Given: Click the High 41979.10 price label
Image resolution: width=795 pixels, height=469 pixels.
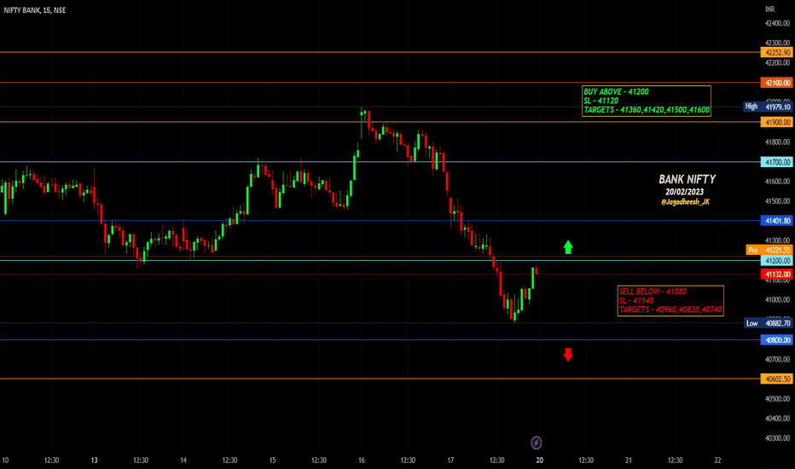Looking at the screenshot, I should pos(768,107).
